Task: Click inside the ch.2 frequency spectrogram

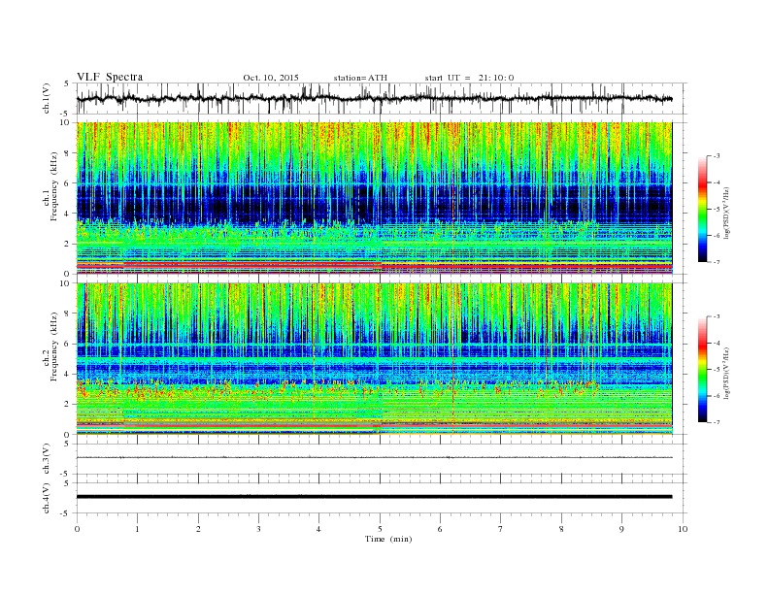Action: point(374,359)
